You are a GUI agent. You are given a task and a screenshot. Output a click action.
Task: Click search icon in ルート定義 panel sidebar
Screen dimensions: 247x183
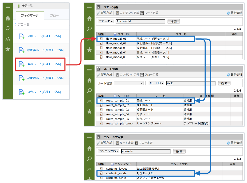point(89,91)
